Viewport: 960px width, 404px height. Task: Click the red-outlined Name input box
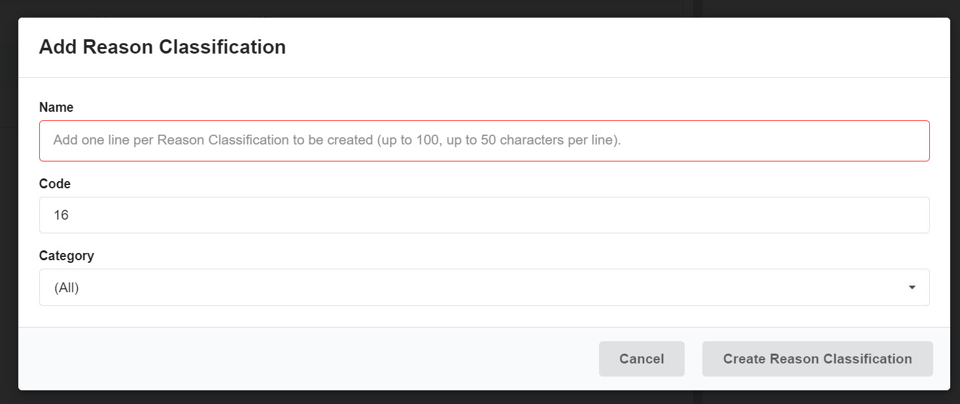pos(719,141)
